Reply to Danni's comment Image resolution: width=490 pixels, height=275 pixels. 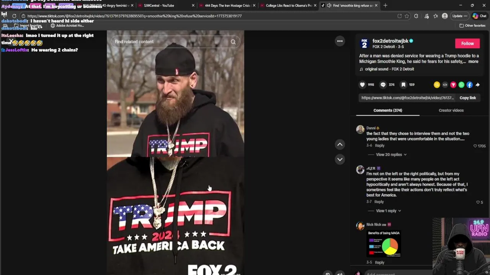[x=379, y=146]
